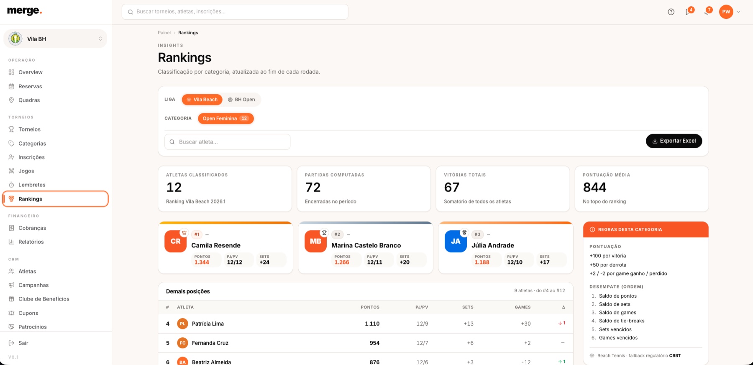Click the Pontuação Média value 844

coord(594,187)
